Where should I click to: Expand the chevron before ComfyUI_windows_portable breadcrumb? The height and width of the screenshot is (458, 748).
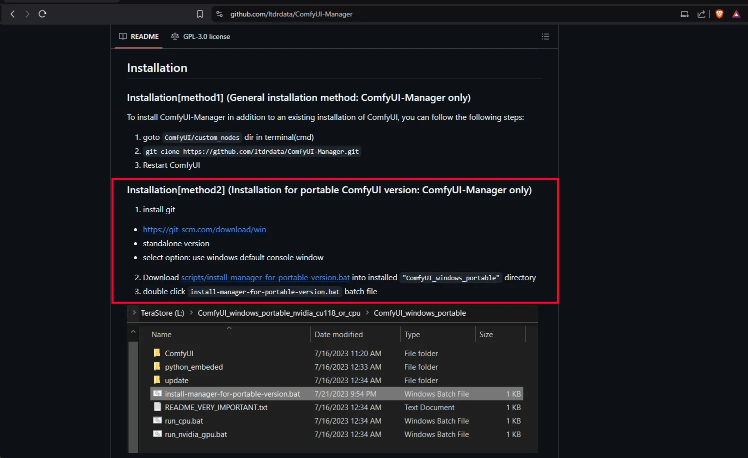[x=367, y=313]
